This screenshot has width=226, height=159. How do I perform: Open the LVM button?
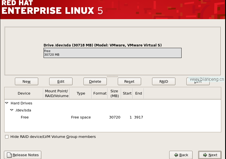pos(198,82)
